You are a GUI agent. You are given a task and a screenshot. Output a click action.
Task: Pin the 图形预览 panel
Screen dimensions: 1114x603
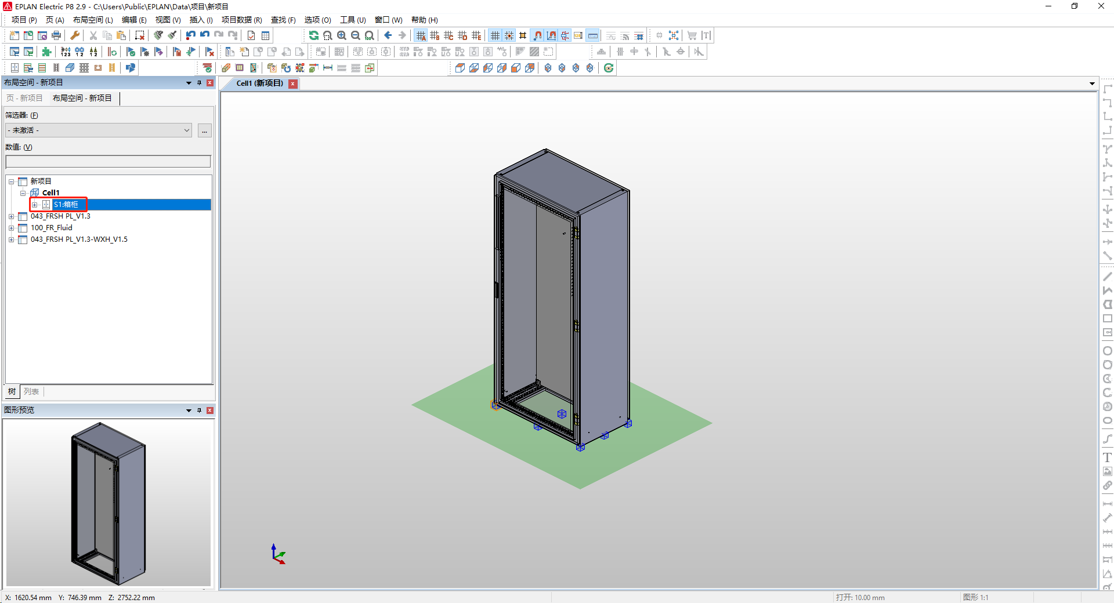[199, 410]
